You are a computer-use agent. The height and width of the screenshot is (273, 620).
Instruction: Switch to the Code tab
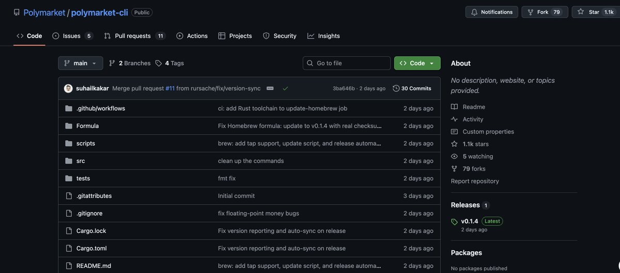coord(29,36)
